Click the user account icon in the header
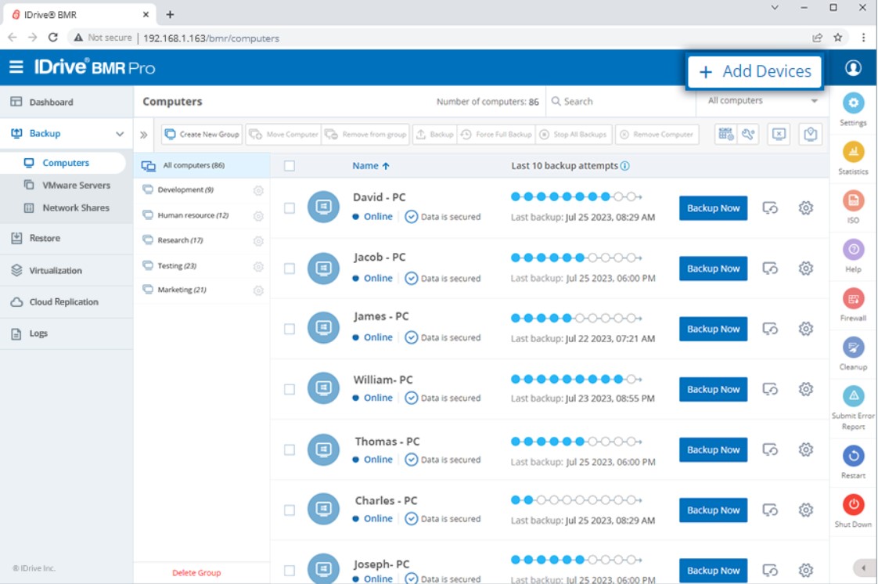Viewport: 878px width, 584px height. pos(853,67)
